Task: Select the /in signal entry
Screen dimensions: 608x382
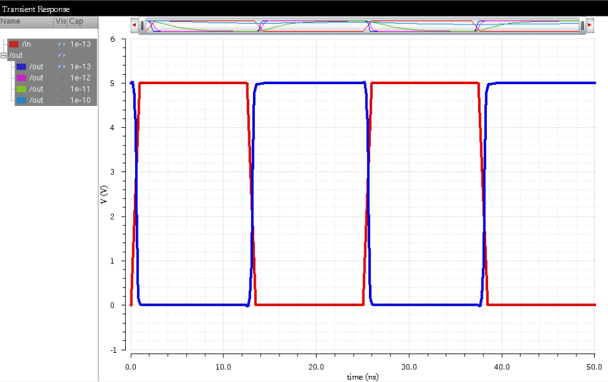Action: tap(27, 44)
